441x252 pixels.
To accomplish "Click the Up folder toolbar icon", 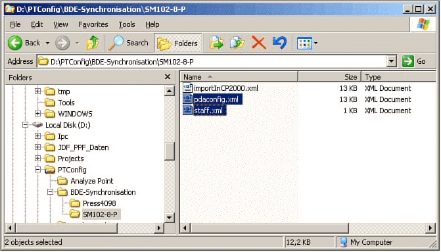I will [x=92, y=43].
